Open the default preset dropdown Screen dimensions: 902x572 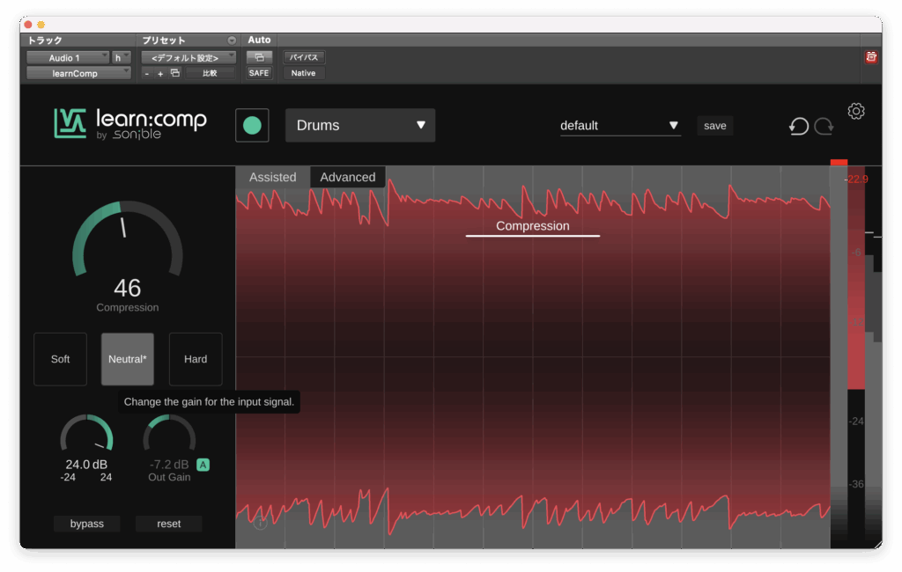[x=620, y=126]
